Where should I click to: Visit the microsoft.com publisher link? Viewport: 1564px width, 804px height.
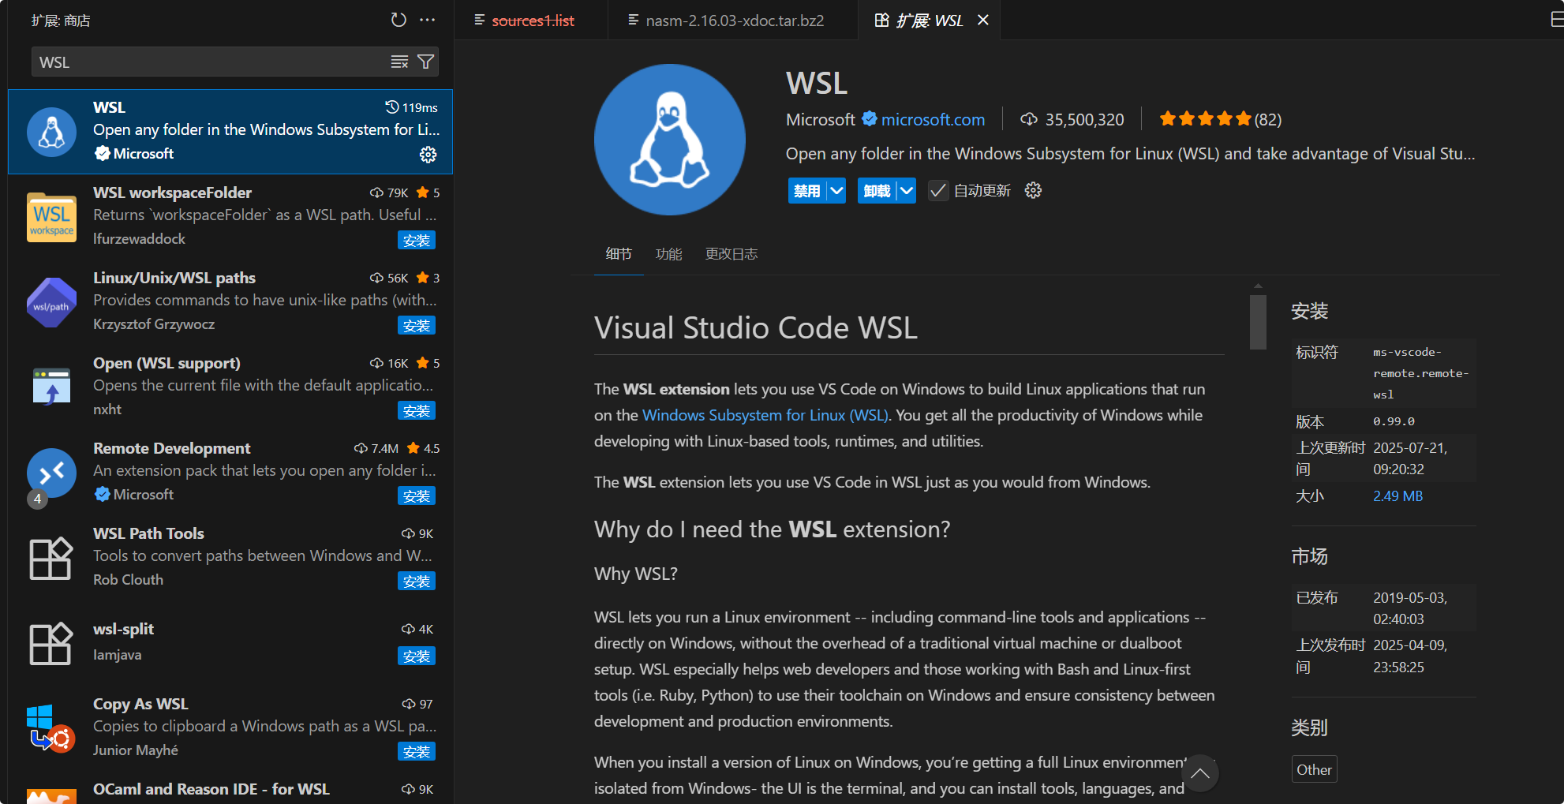934,119
